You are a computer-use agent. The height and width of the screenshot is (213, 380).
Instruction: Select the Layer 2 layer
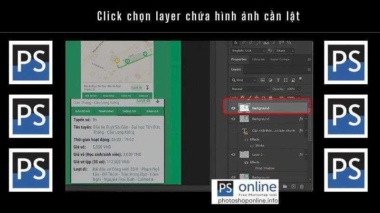(268, 155)
